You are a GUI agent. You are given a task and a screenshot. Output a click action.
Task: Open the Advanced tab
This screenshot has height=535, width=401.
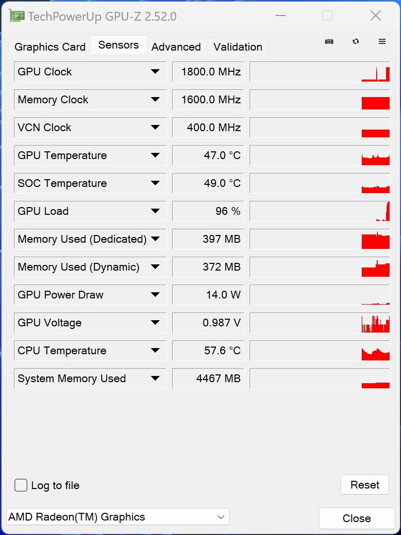[x=176, y=47]
